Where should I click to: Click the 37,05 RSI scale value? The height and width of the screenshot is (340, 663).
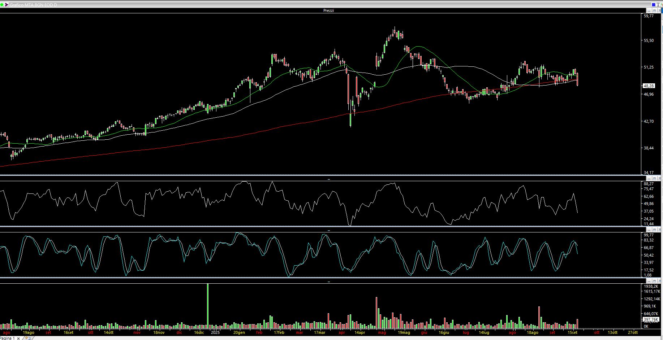click(649, 211)
